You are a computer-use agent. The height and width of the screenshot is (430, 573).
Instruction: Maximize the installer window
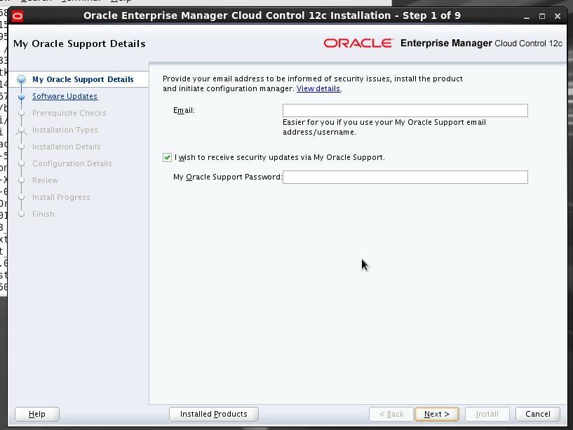542,16
